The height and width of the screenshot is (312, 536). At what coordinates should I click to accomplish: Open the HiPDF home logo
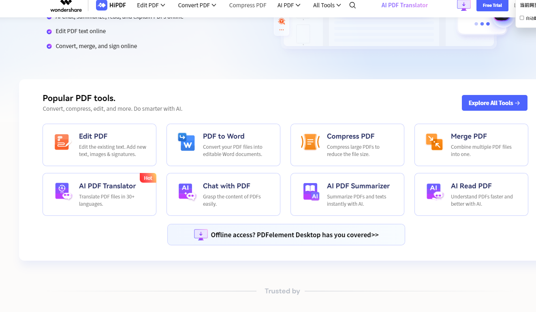point(111,5)
